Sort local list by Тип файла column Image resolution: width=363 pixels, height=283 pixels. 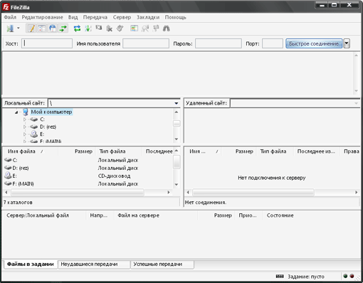pos(119,151)
